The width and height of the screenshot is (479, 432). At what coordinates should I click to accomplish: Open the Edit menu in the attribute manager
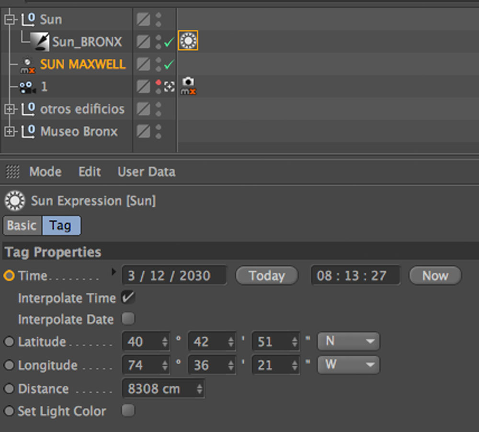(90, 172)
